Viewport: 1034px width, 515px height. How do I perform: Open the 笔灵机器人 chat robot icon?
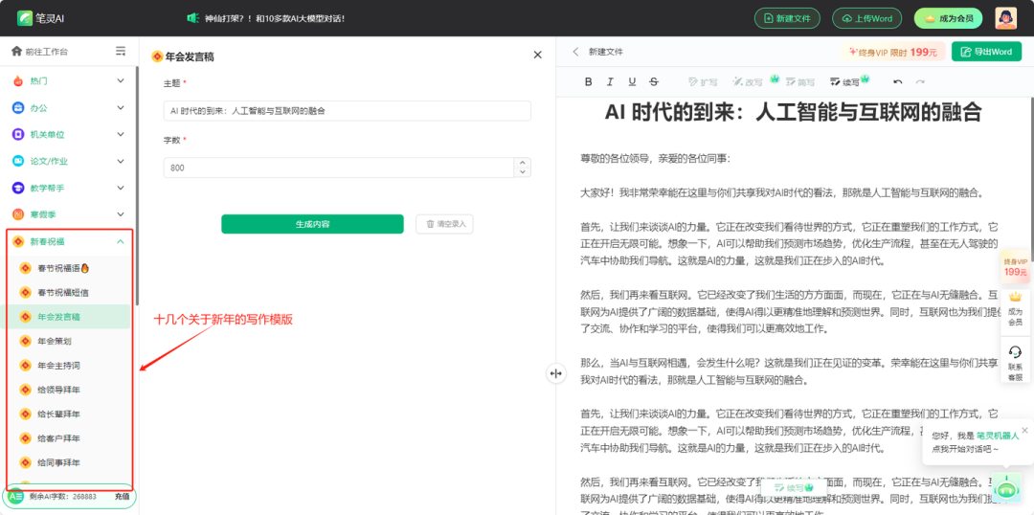(x=1005, y=488)
